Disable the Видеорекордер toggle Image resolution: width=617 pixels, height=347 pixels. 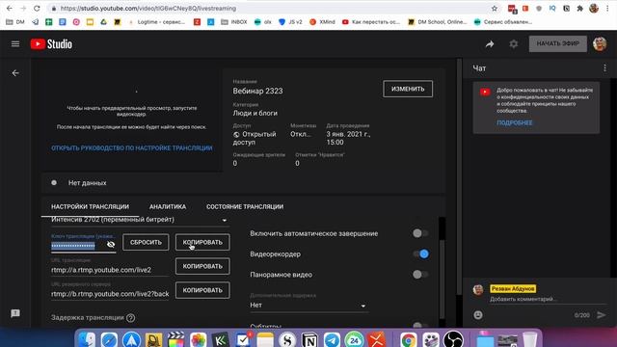tap(420, 254)
